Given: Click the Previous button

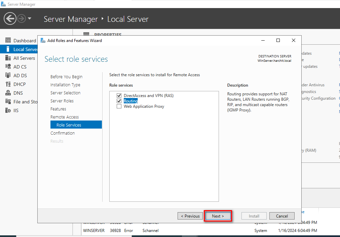Looking at the screenshot, I should click(x=190, y=216).
